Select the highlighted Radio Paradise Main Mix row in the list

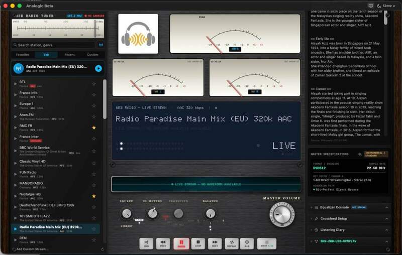pyautogui.click(x=56, y=229)
